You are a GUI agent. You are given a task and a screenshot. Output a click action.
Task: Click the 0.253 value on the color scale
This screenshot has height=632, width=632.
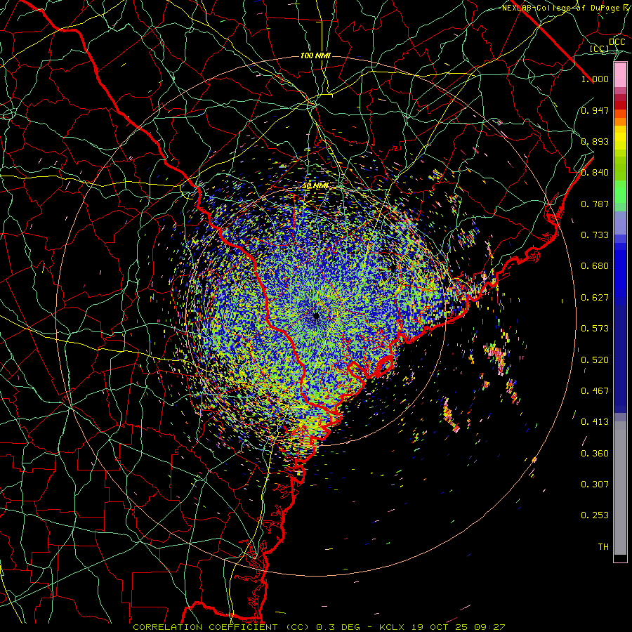tap(595, 515)
